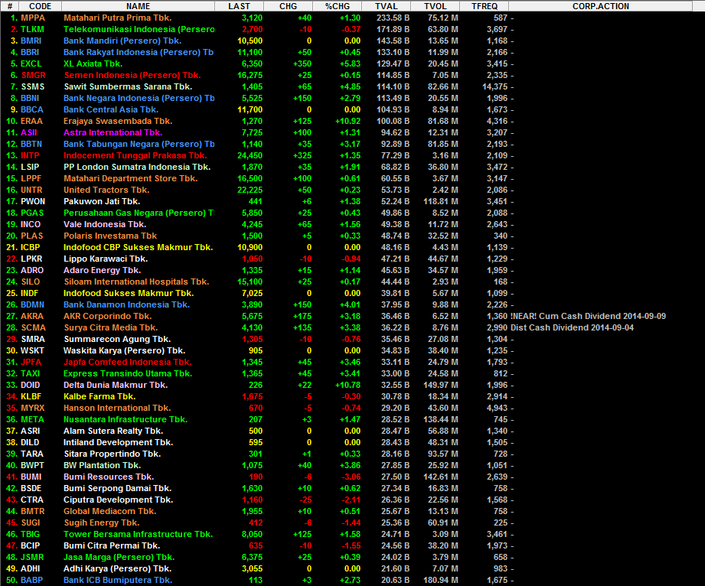Sort by the CODE column header
Screen dimensions: 705x586
pos(40,6)
